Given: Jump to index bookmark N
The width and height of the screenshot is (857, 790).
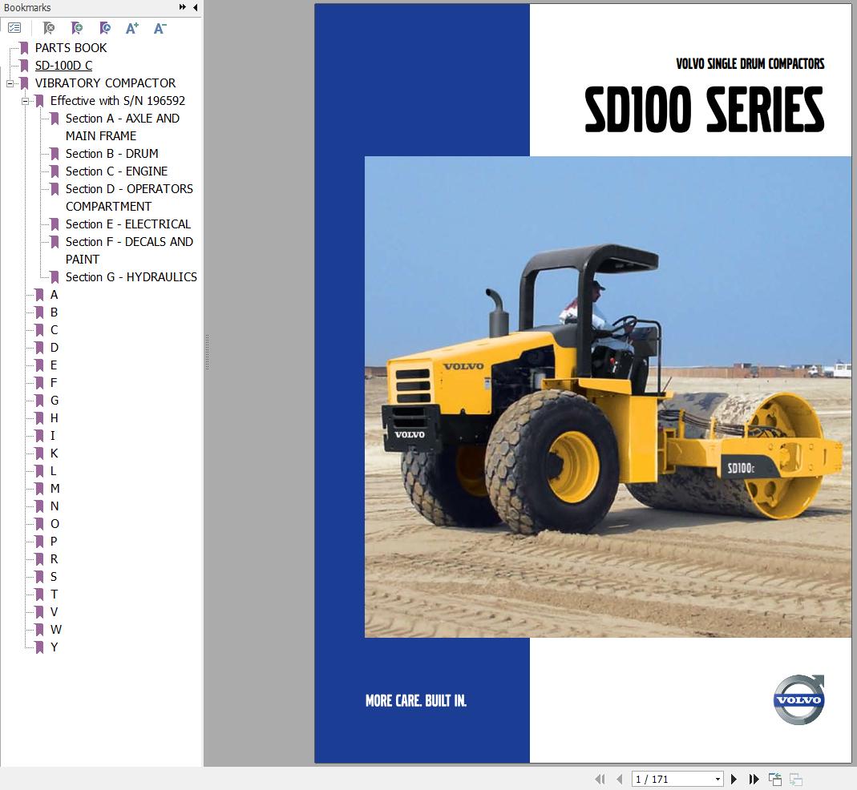Looking at the screenshot, I should pos(54,506).
